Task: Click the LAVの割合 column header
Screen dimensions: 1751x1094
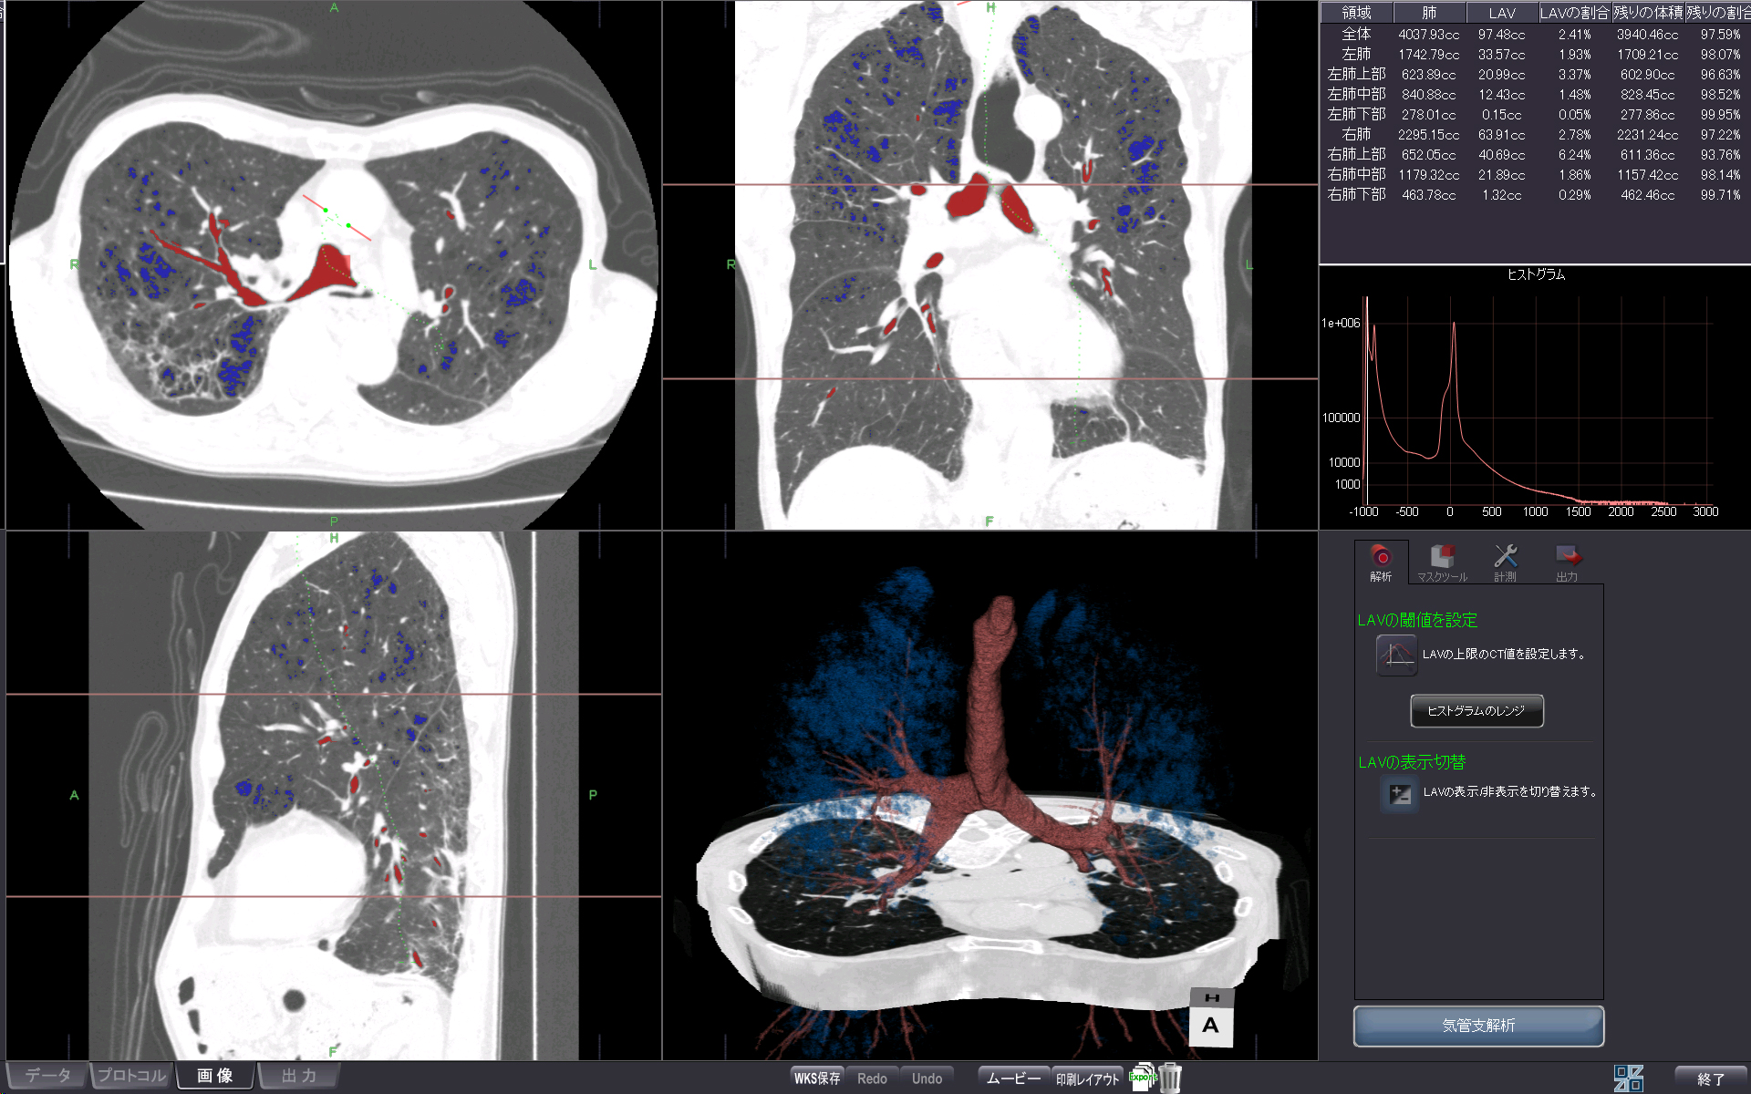Action: coord(1574,13)
